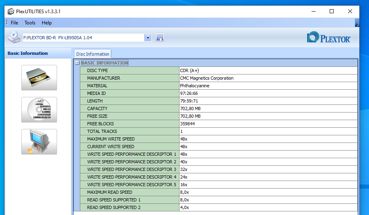This screenshot has height=215, width=369.
Task: Minimize the PlexUTILITIES window
Action: click(314, 11)
